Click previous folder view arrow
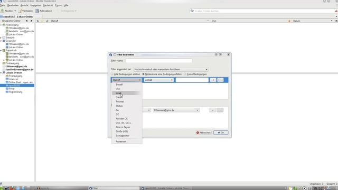This screenshot has width=338, height=190. 26,21
